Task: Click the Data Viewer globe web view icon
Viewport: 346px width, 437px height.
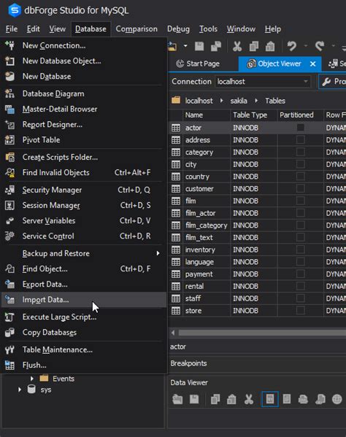Action: (x=337, y=399)
